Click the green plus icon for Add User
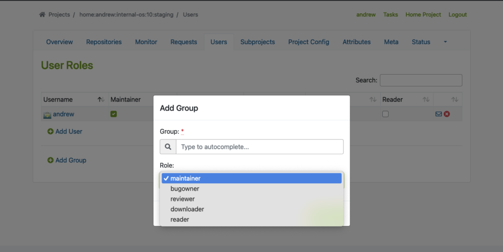 coord(50,132)
